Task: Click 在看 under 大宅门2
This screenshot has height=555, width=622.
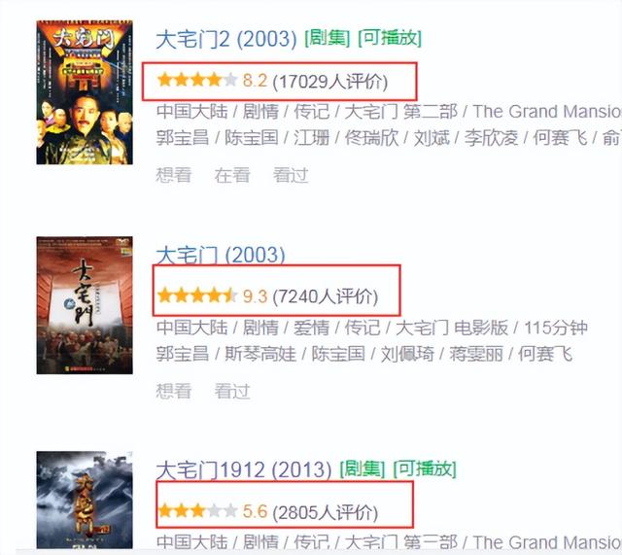Action: (x=232, y=175)
